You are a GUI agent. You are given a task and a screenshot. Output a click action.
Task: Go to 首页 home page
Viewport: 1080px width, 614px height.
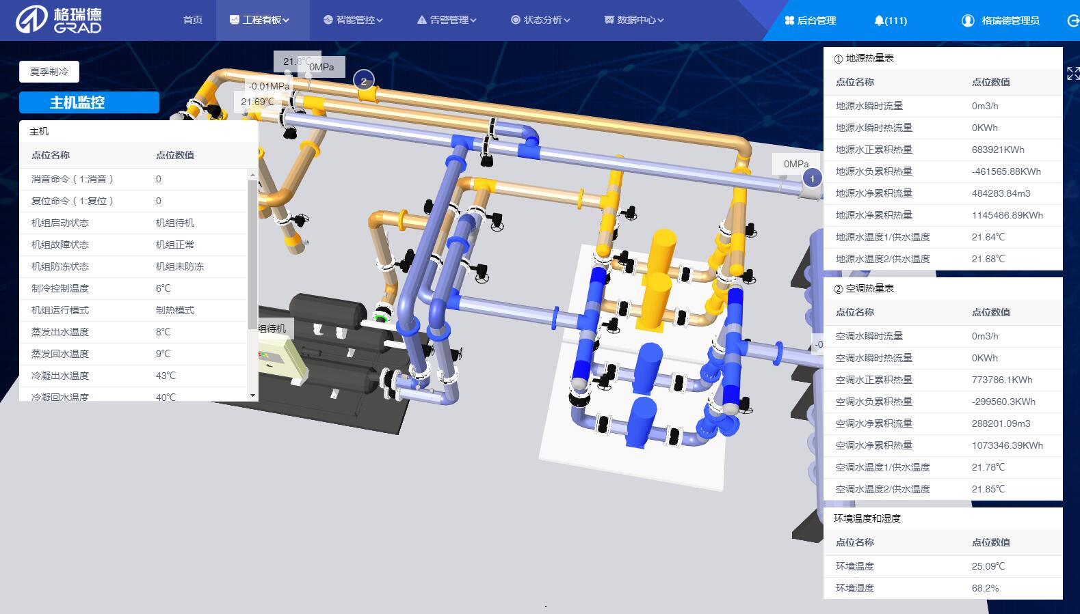pyautogui.click(x=193, y=20)
